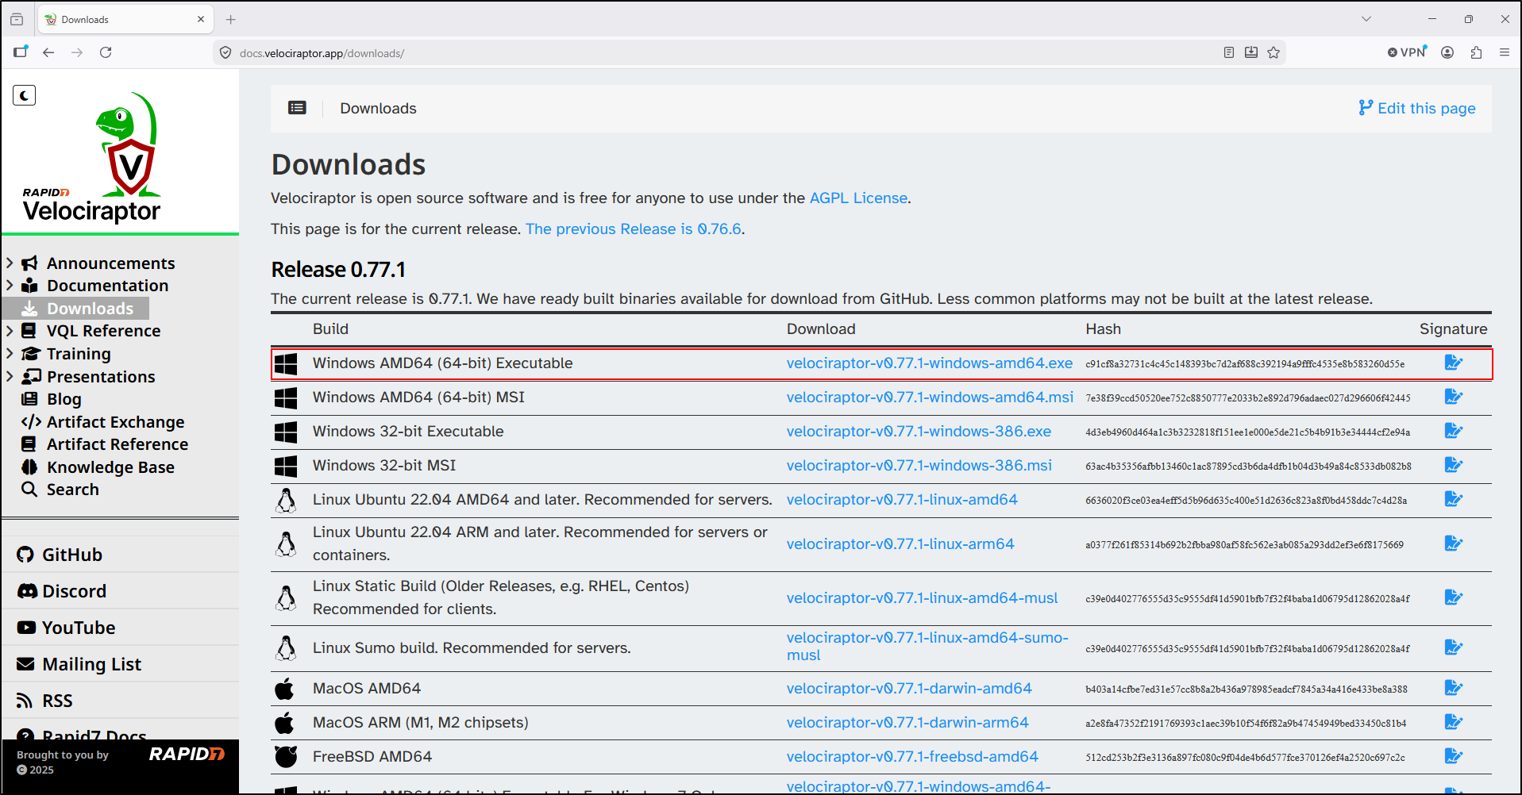The width and height of the screenshot is (1522, 795).
Task: Click the GitHub octocat icon
Action: coord(25,555)
